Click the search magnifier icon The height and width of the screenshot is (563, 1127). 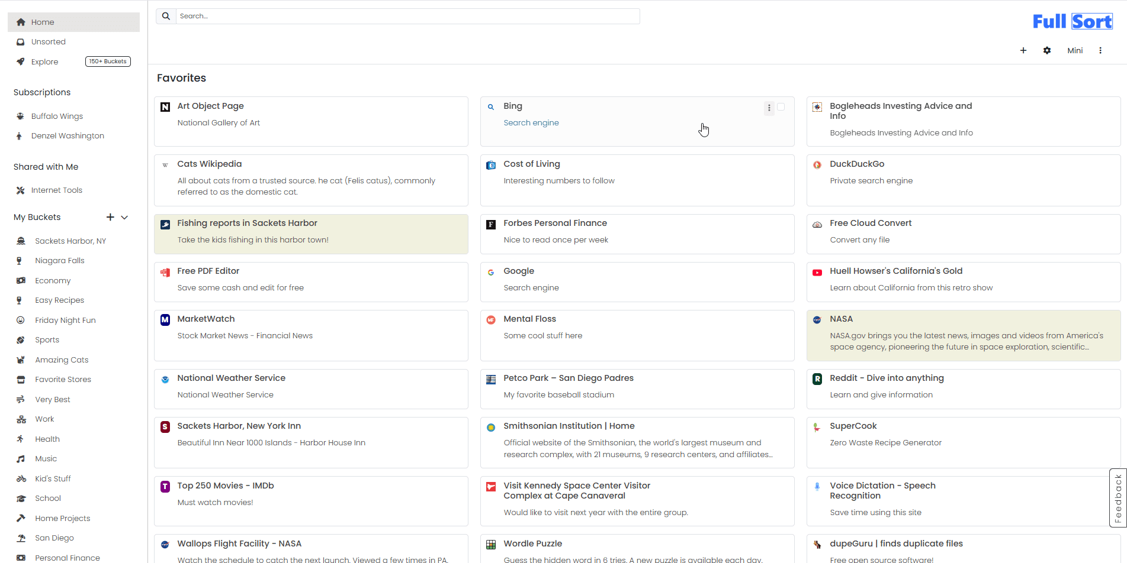pos(166,16)
